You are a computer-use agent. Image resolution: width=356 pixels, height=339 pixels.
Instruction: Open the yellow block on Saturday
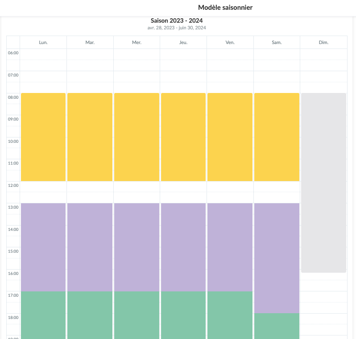tap(277, 137)
